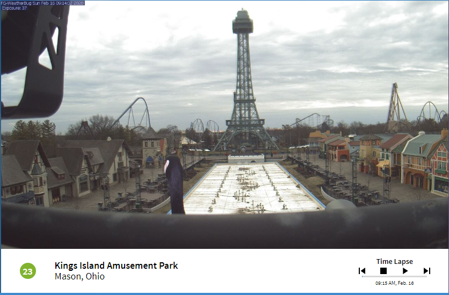449x295 pixels.
Task: Skip to first time lapse frame
Action: pos(362,271)
